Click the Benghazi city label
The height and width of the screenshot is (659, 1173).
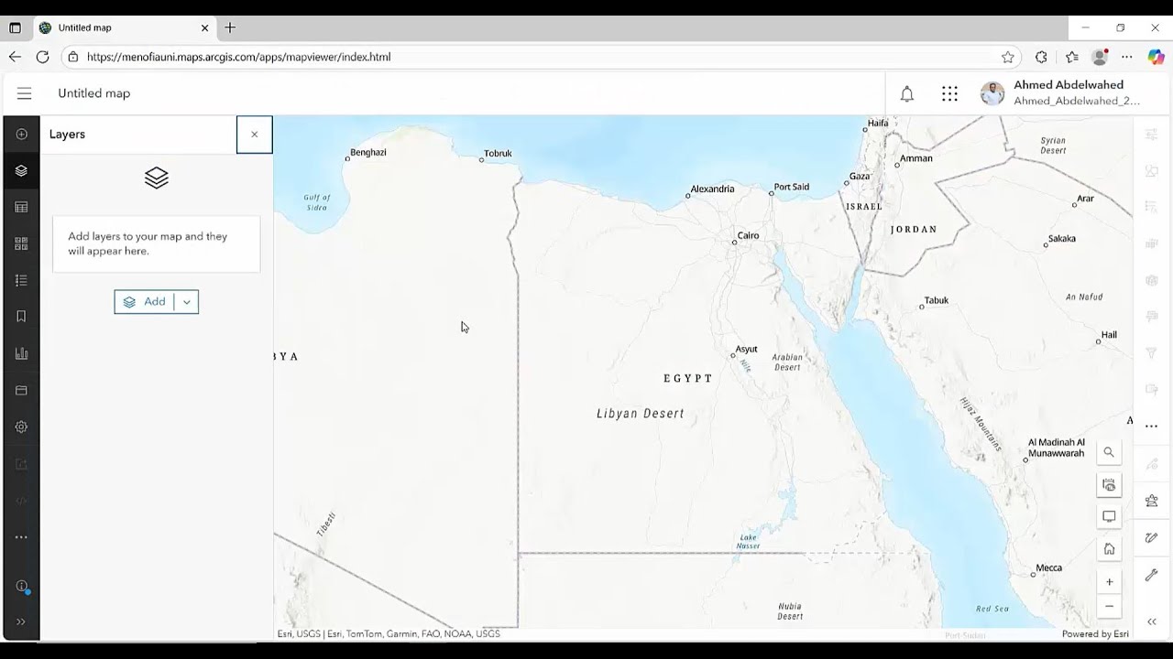[x=368, y=153]
